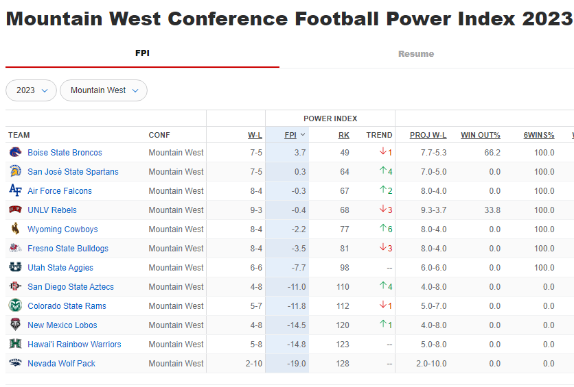Click the Nevada Wolf Pack logo

coord(15,363)
